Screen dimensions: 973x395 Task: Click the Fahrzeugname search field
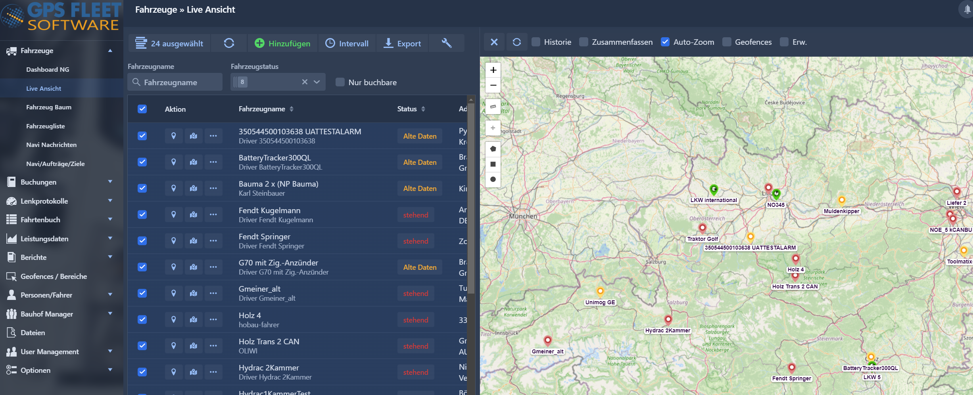coord(175,82)
